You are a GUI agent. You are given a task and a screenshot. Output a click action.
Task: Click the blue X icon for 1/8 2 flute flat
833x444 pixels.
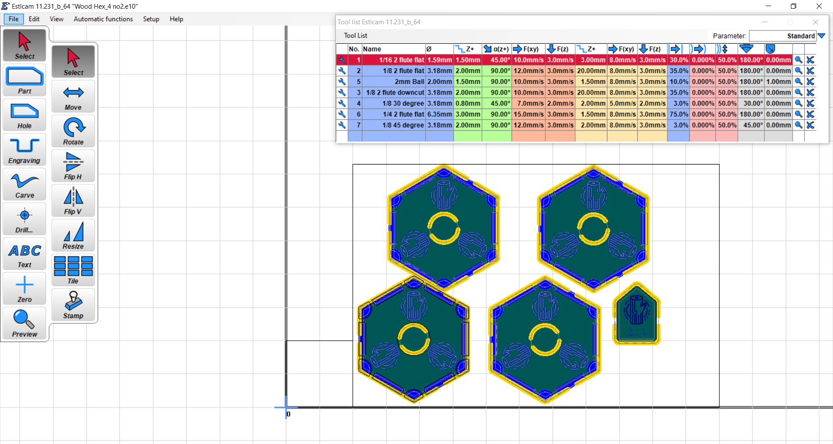point(810,71)
